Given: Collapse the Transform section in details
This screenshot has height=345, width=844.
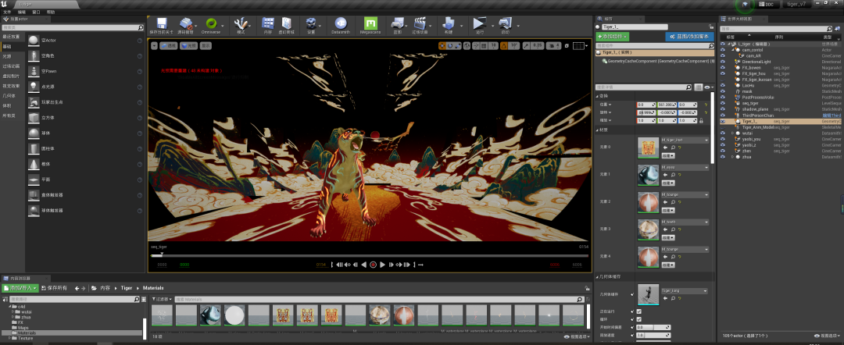Looking at the screenshot, I should [x=598, y=96].
